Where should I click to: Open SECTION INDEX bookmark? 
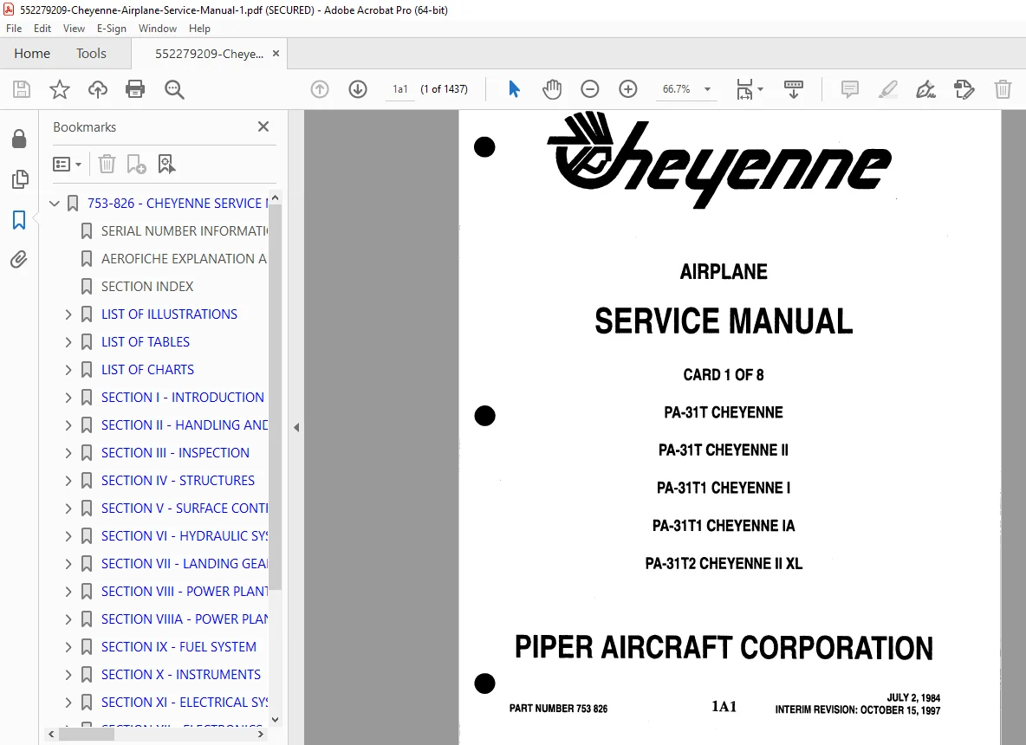[x=147, y=287]
